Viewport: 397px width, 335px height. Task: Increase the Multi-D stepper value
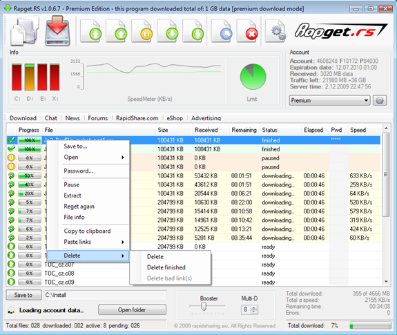(x=254, y=307)
